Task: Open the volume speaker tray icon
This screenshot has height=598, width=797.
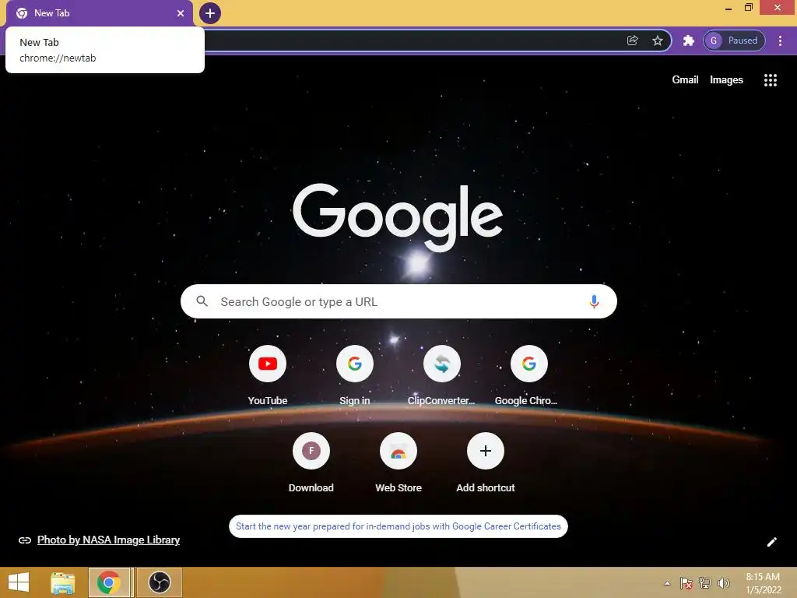Action: pyautogui.click(x=723, y=583)
